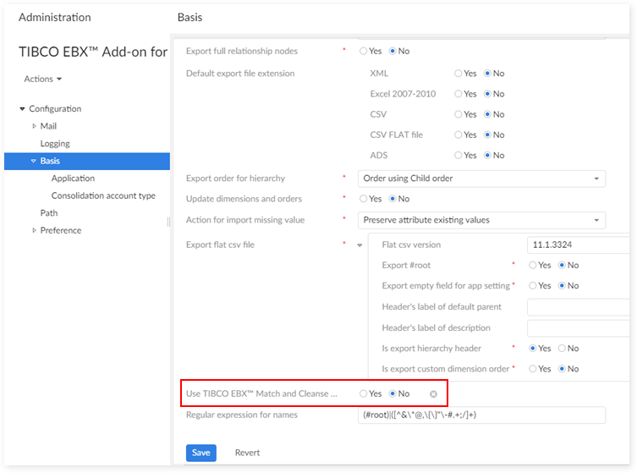Click the Revert button

tap(247, 453)
